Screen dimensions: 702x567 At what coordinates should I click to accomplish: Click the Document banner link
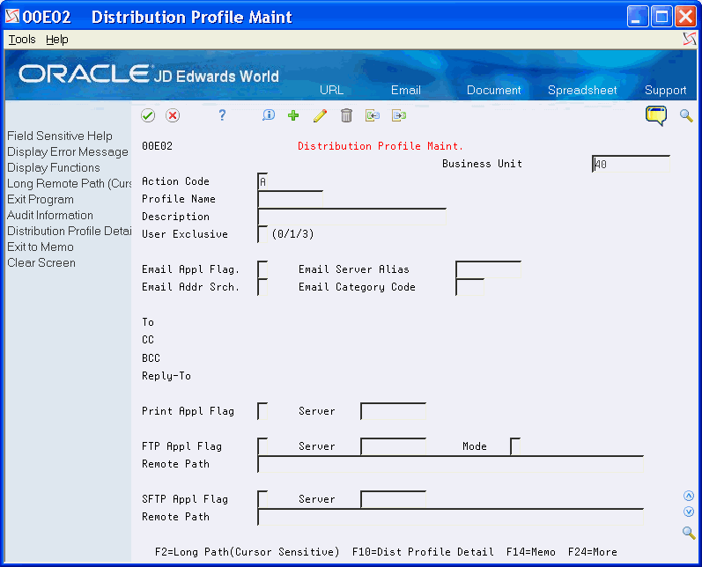tap(494, 90)
